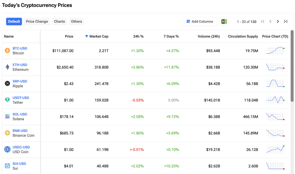Click the Ethereum logo icon
295x174 pixels.
click(7, 67)
